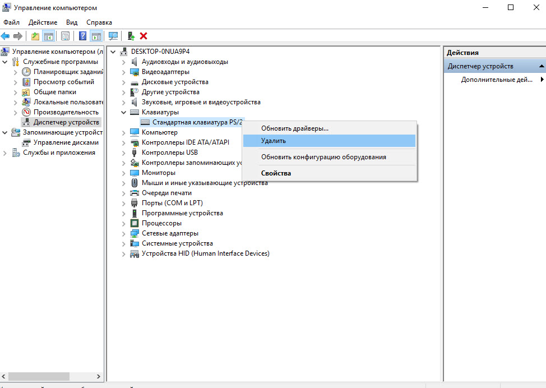Click the blue Back arrow in toolbar

click(x=6, y=36)
